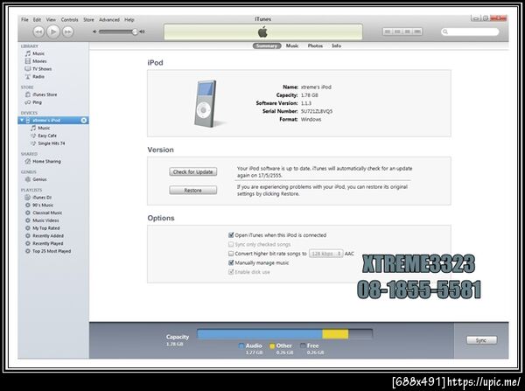
Task: Open the Edit menu
Action: 37,20
